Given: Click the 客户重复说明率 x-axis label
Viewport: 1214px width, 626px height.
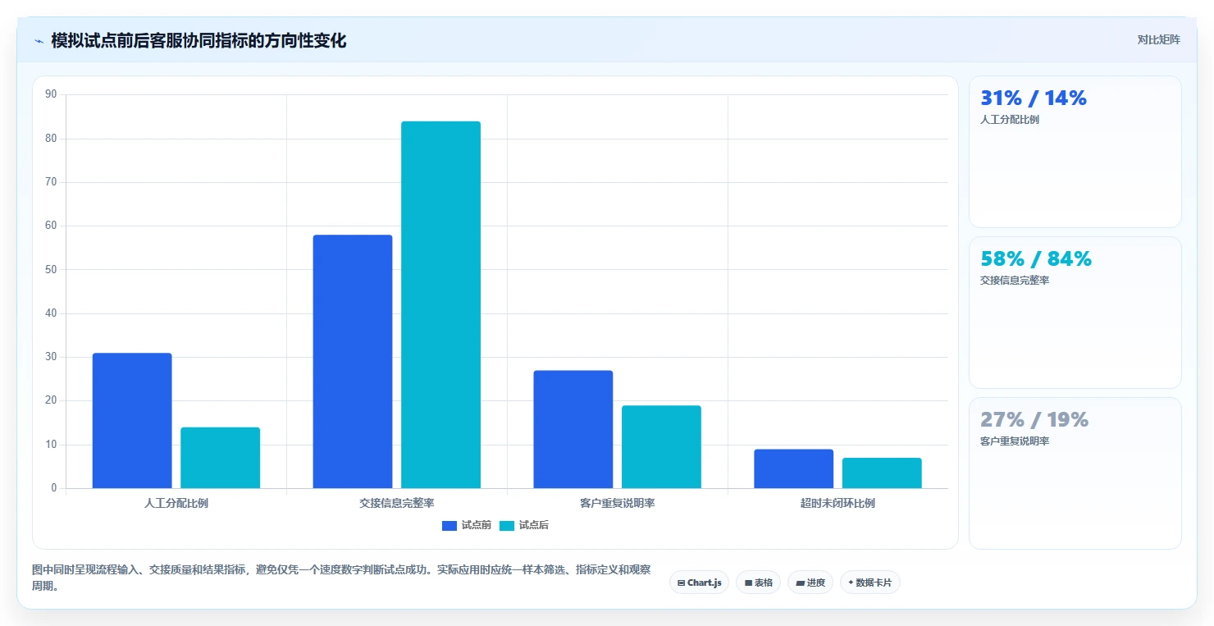Looking at the screenshot, I should [618, 503].
